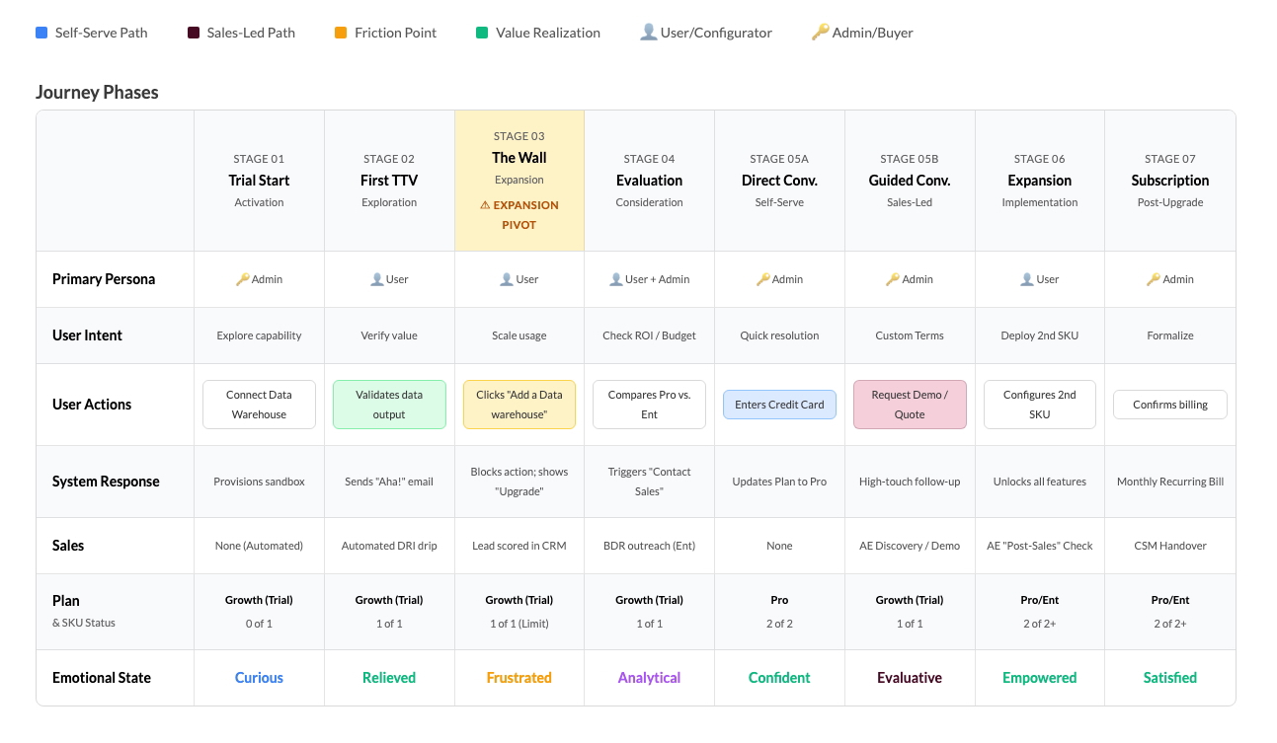Screen dimensions: 1277x743
Task: Click the Admin/Buyer key icon in legend
Action: coord(819,33)
